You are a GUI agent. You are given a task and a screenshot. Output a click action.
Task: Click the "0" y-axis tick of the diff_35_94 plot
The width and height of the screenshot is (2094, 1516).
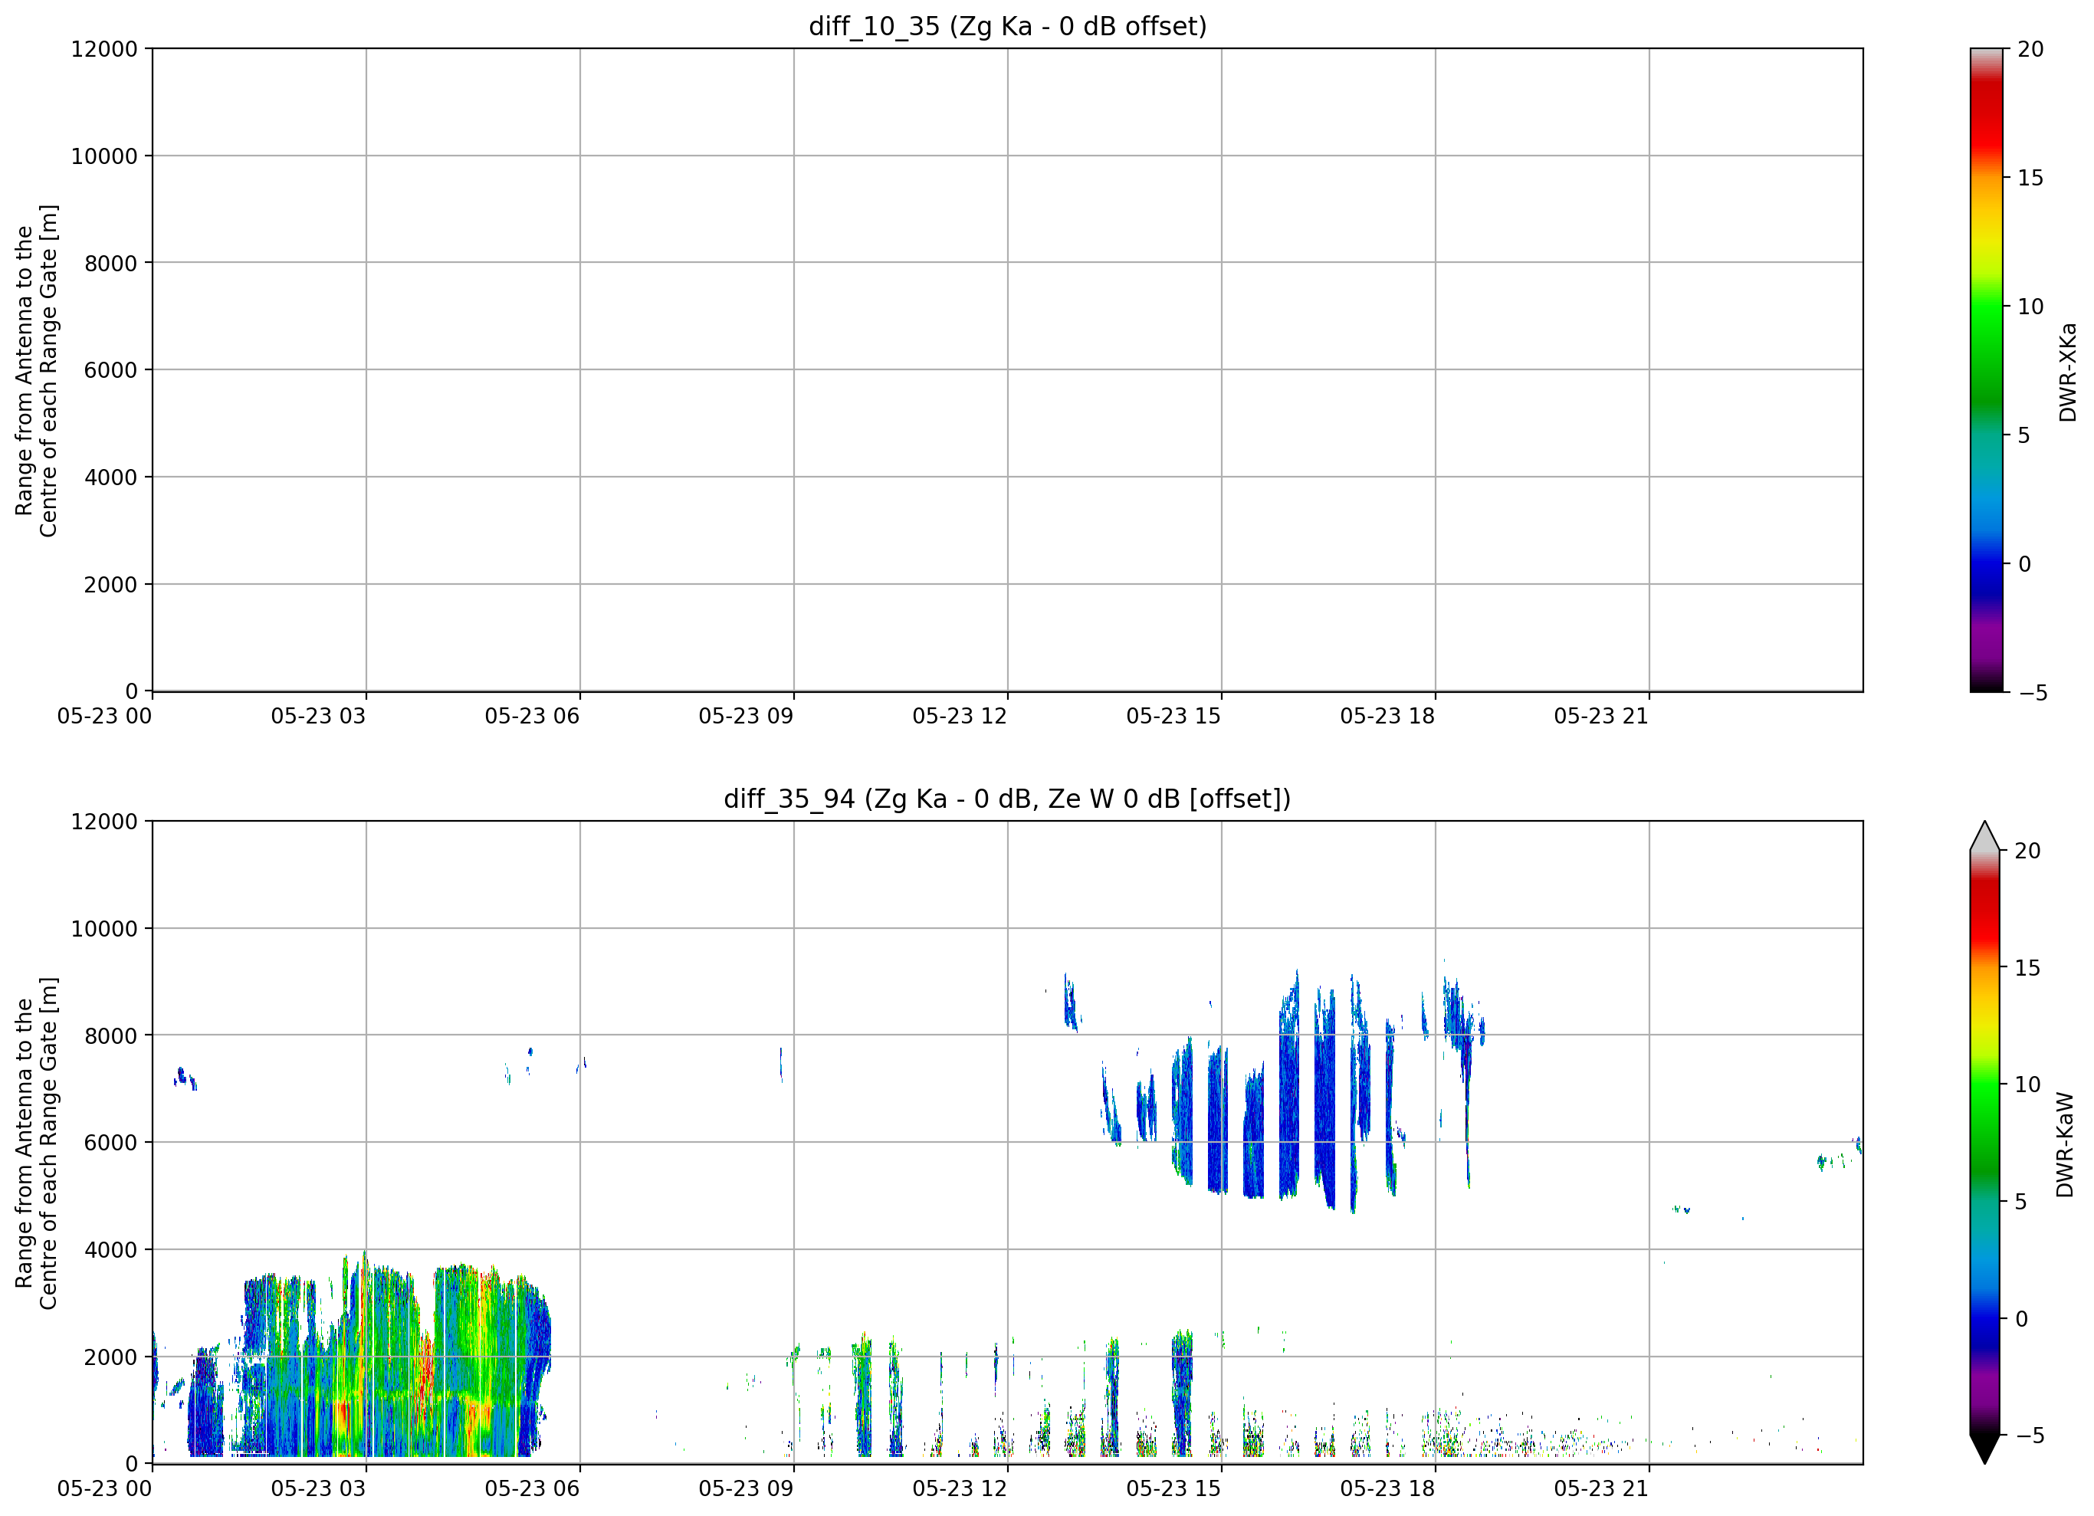132,1465
